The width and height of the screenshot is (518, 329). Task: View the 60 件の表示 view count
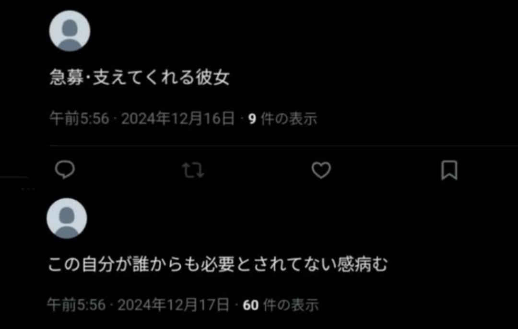pyautogui.click(x=281, y=305)
